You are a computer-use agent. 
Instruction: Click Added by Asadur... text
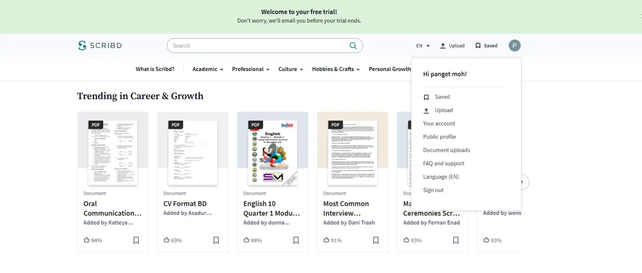click(x=188, y=213)
